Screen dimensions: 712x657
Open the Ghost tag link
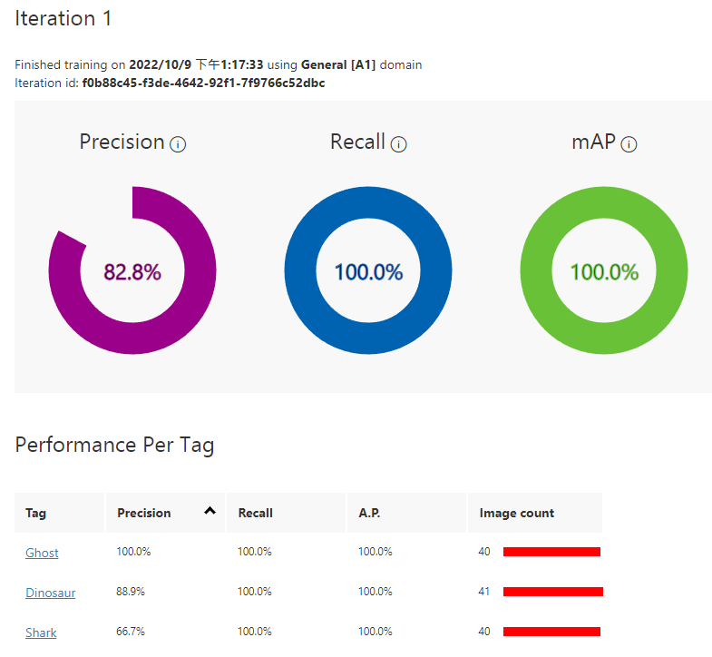coord(42,553)
